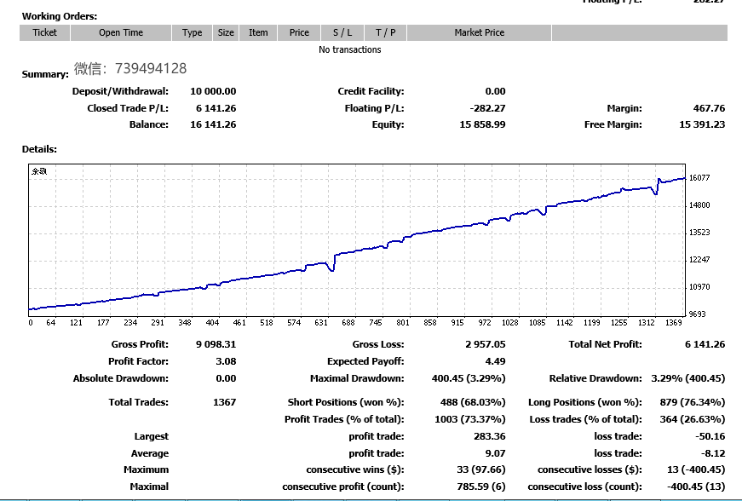Click the 688 tick label under the chart
The width and height of the screenshot is (742, 501).
[348, 323]
